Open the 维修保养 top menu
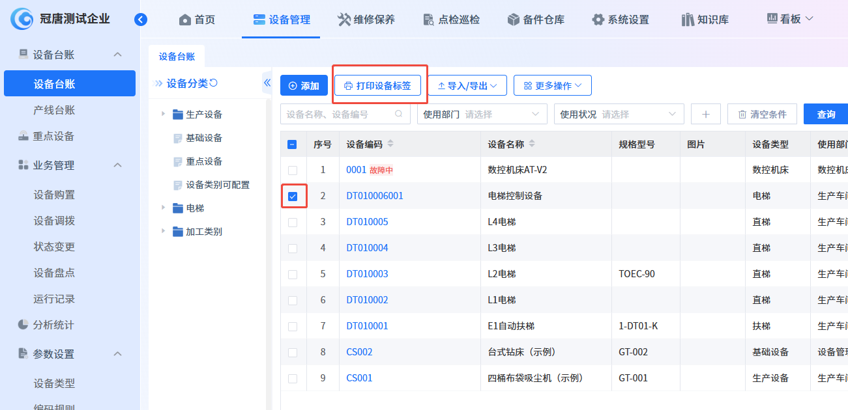The width and height of the screenshot is (848, 410). click(366, 20)
